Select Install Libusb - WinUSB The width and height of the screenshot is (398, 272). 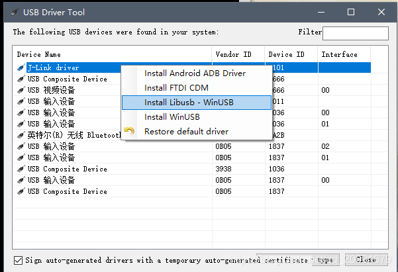click(197, 103)
